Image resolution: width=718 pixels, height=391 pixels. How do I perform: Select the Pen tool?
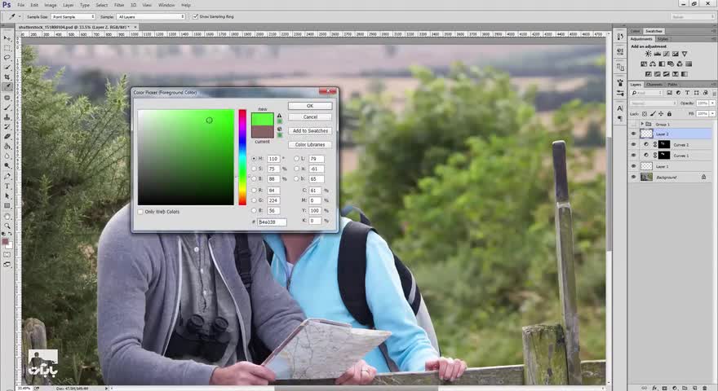(7, 176)
